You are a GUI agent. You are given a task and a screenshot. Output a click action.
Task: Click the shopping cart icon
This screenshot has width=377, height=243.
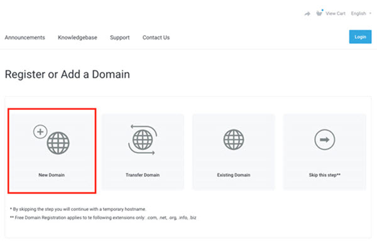tap(319, 13)
